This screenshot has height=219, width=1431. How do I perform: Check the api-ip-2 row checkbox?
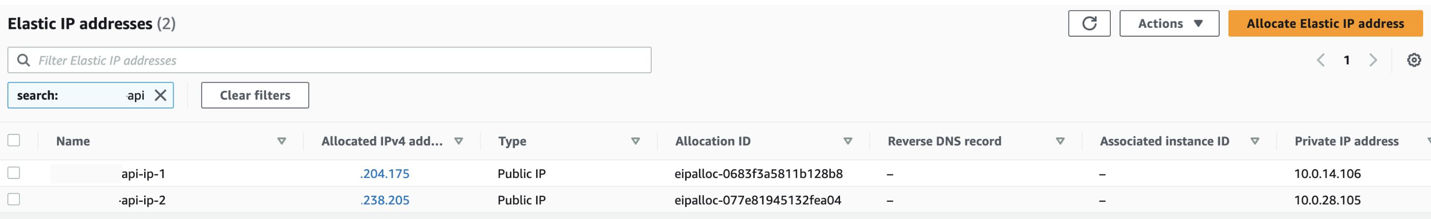pos(14,199)
